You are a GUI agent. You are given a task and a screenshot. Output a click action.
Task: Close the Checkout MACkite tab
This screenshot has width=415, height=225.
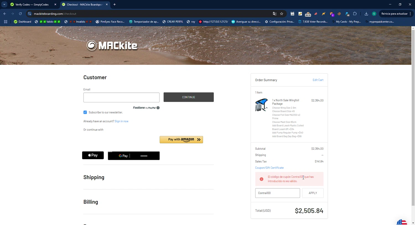107,4
